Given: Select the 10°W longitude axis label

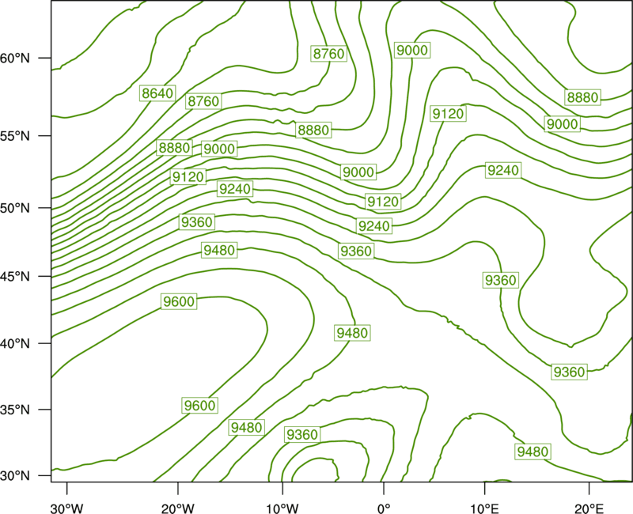Looking at the screenshot, I should click(x=282, y=508).
